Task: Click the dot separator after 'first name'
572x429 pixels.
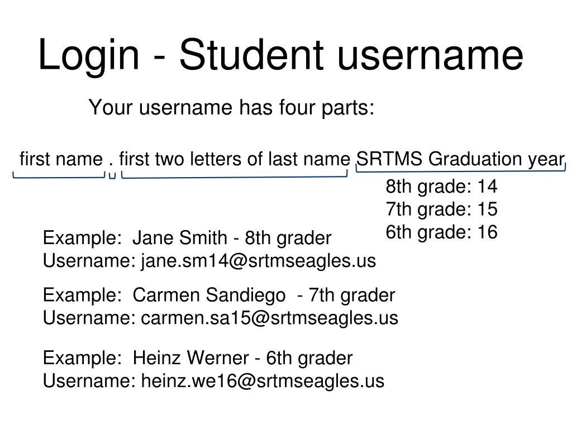Action: pos(111,162)
